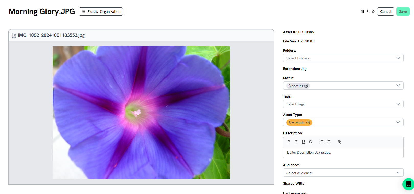Open the Select Folders dropdown

[343, 58]
